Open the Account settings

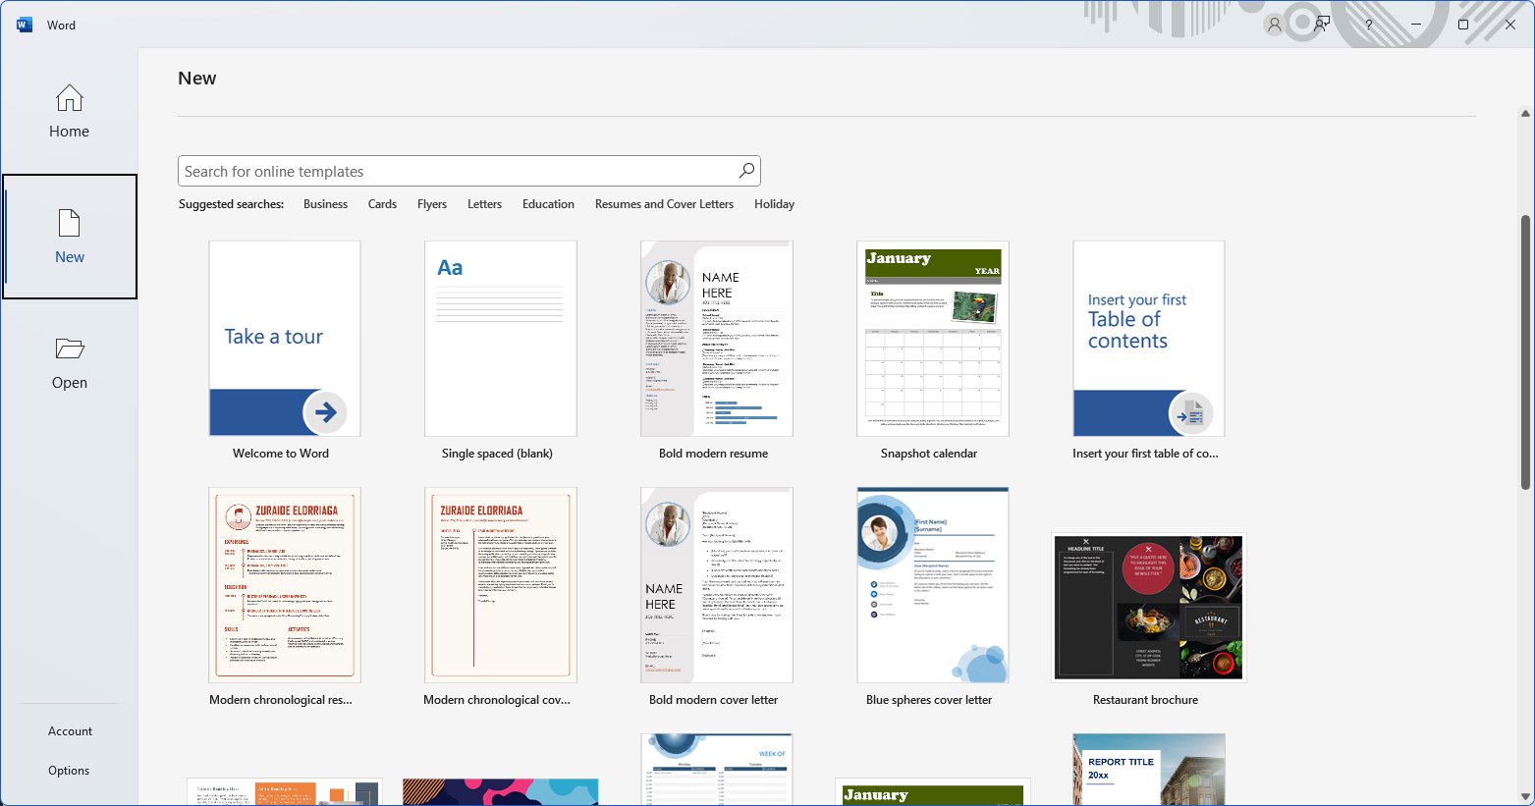69,730
